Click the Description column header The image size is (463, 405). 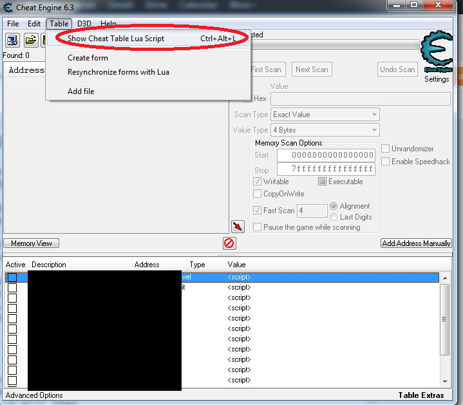point(80,265)
